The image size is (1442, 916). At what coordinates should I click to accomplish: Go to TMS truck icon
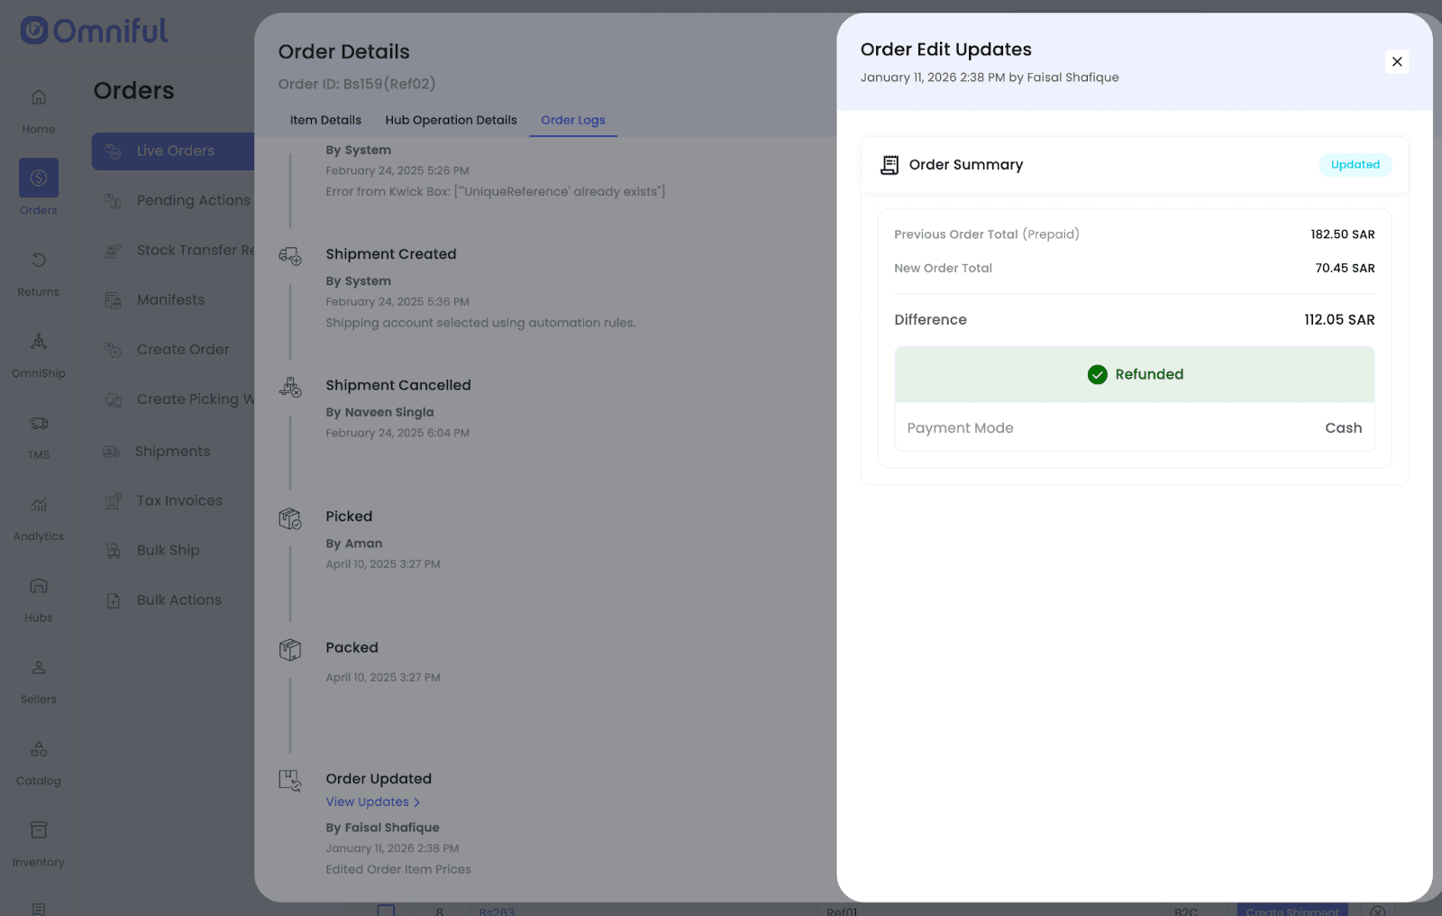click(x=39, y=424)
